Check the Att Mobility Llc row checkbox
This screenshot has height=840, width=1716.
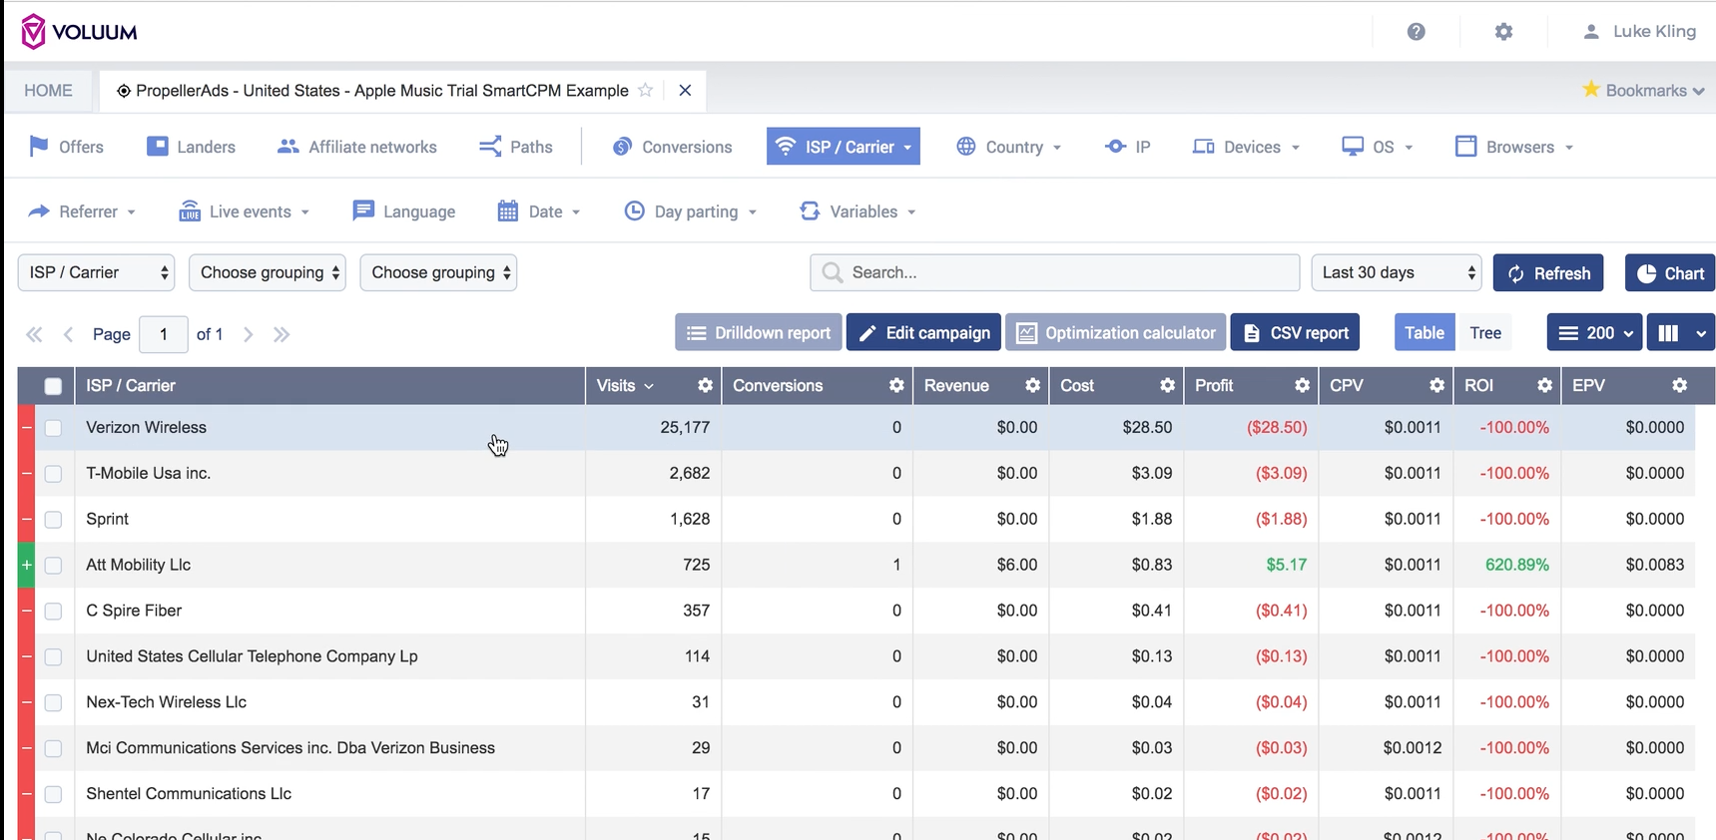tap(53, 566)
